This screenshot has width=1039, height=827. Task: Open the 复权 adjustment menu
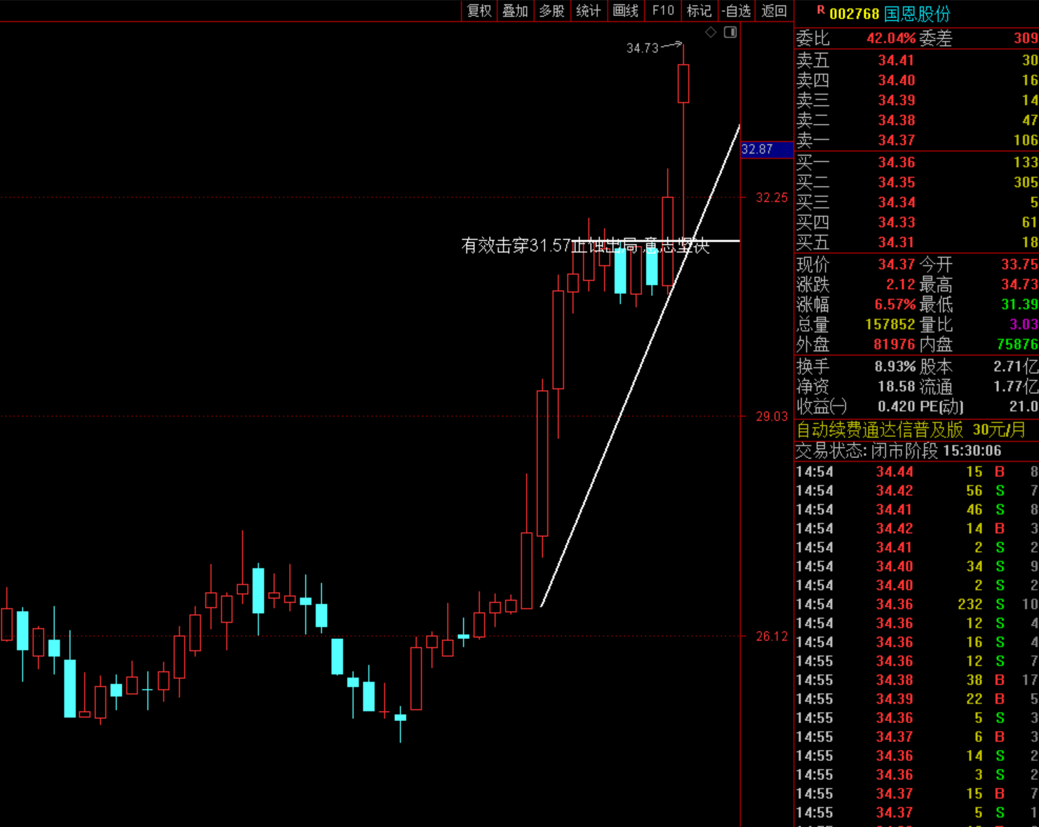point(479,11)
